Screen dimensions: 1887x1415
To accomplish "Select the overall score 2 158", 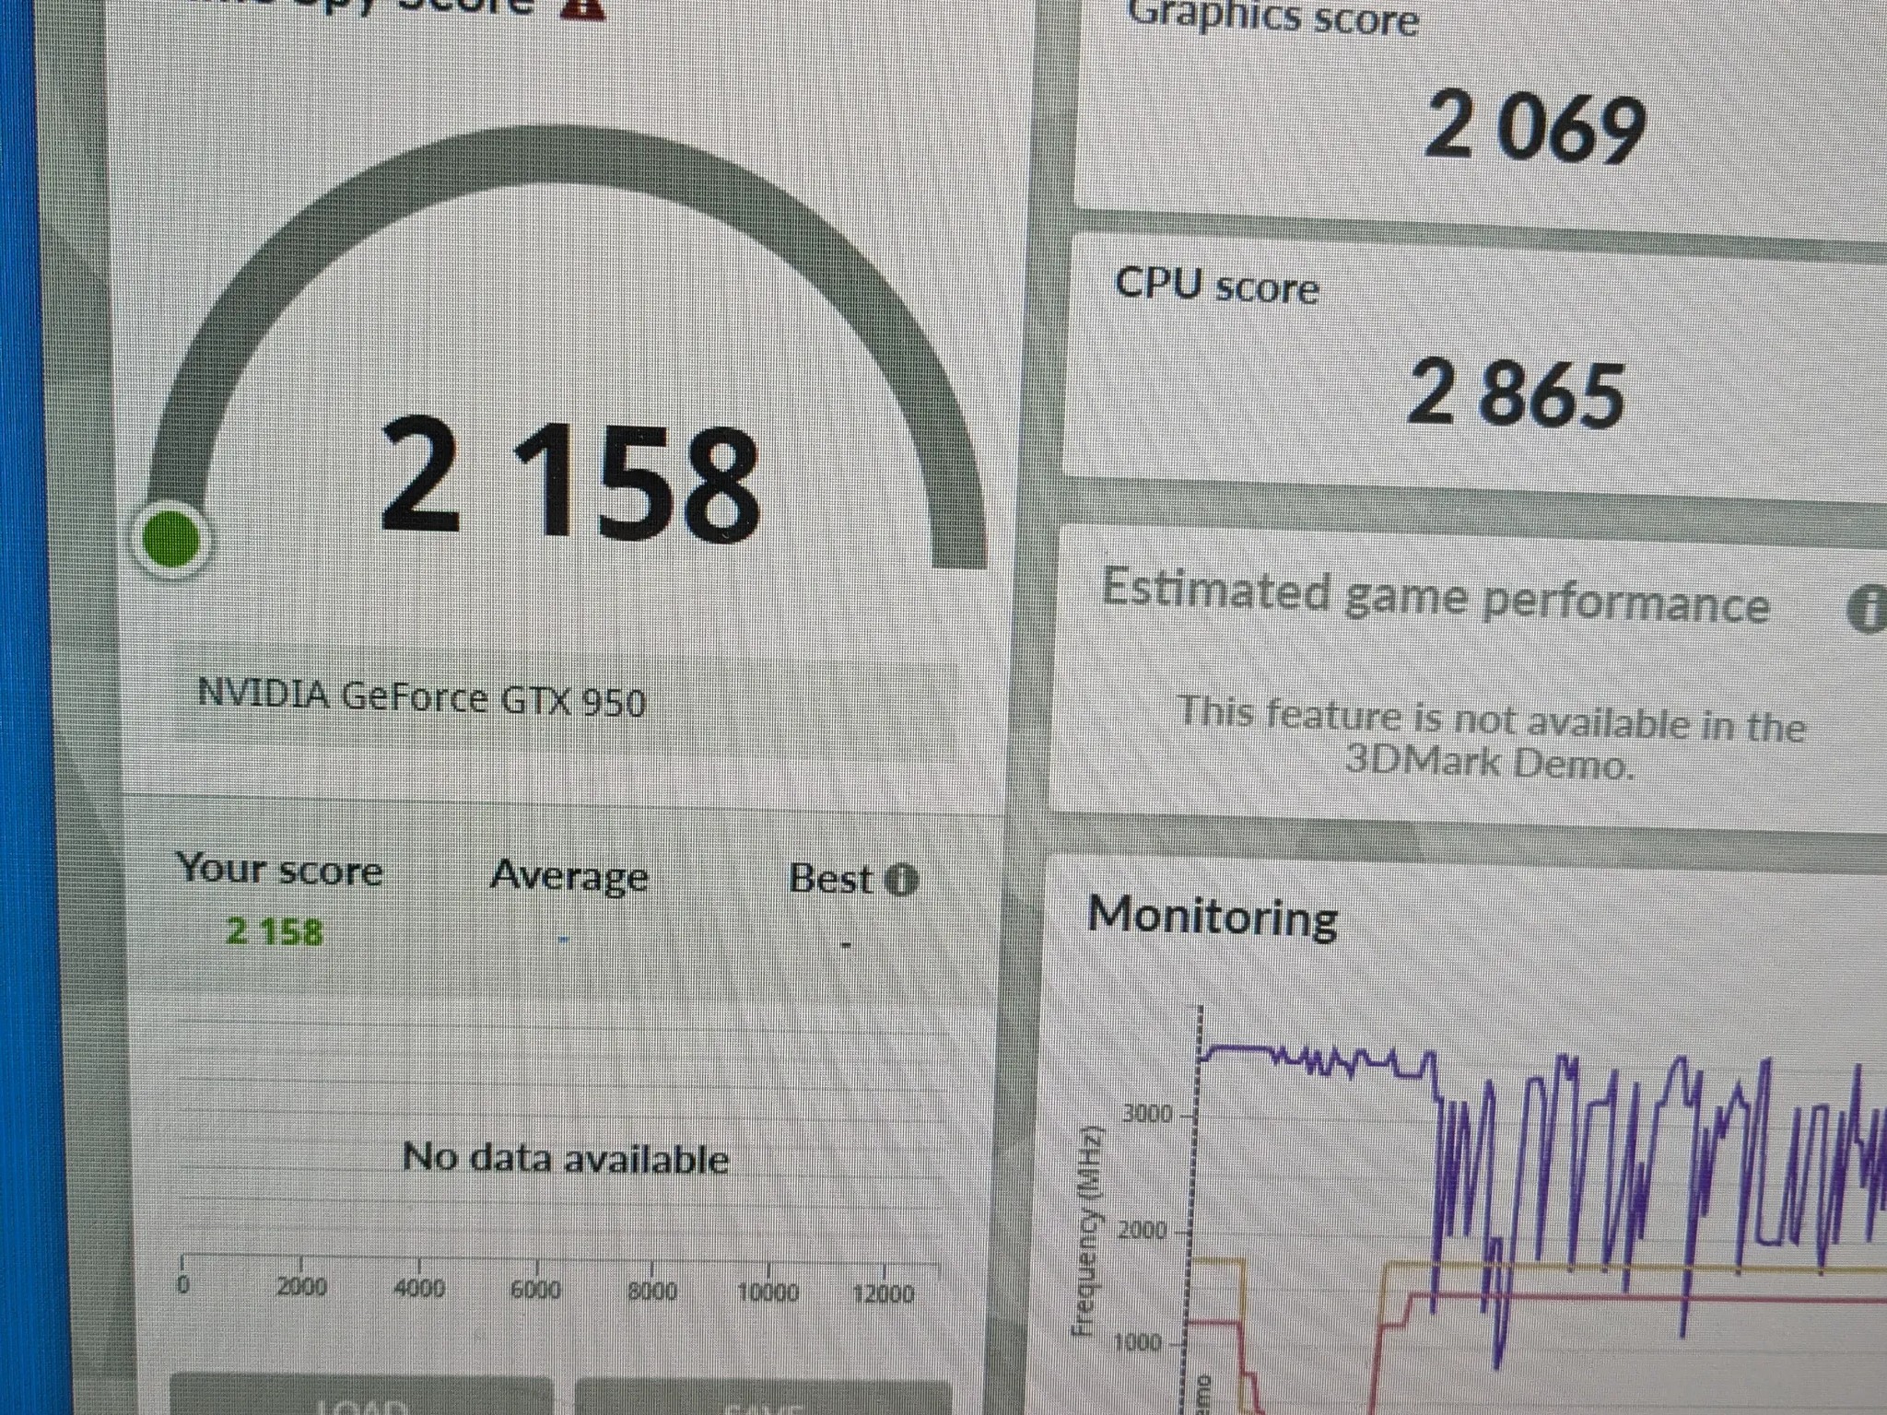I will pyautogui.click(x=570, y=478).
